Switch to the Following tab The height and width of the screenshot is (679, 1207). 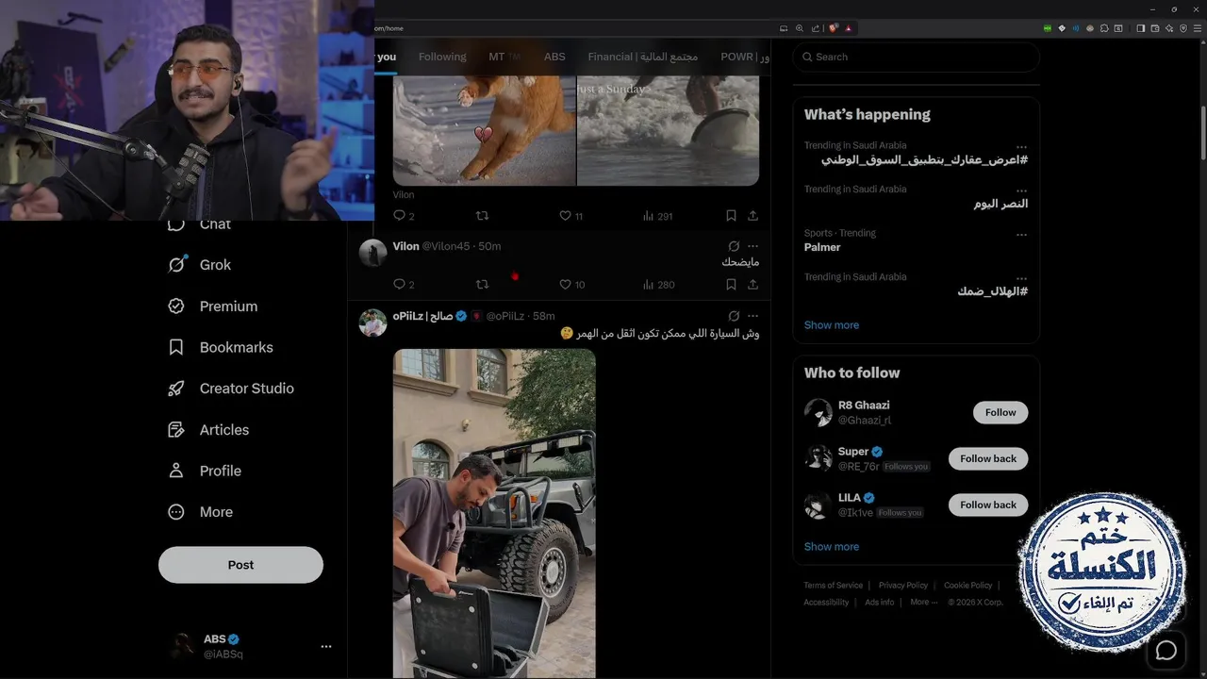[442, 57]
